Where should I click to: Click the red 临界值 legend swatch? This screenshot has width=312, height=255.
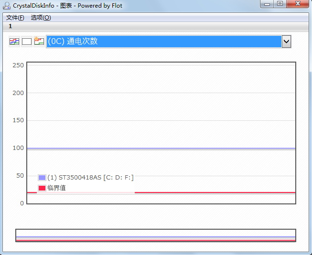click(42, 188)
